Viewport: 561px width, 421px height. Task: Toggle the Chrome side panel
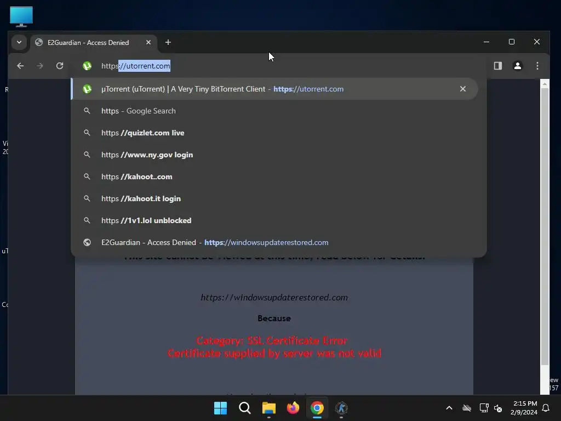tap(497, 66)
